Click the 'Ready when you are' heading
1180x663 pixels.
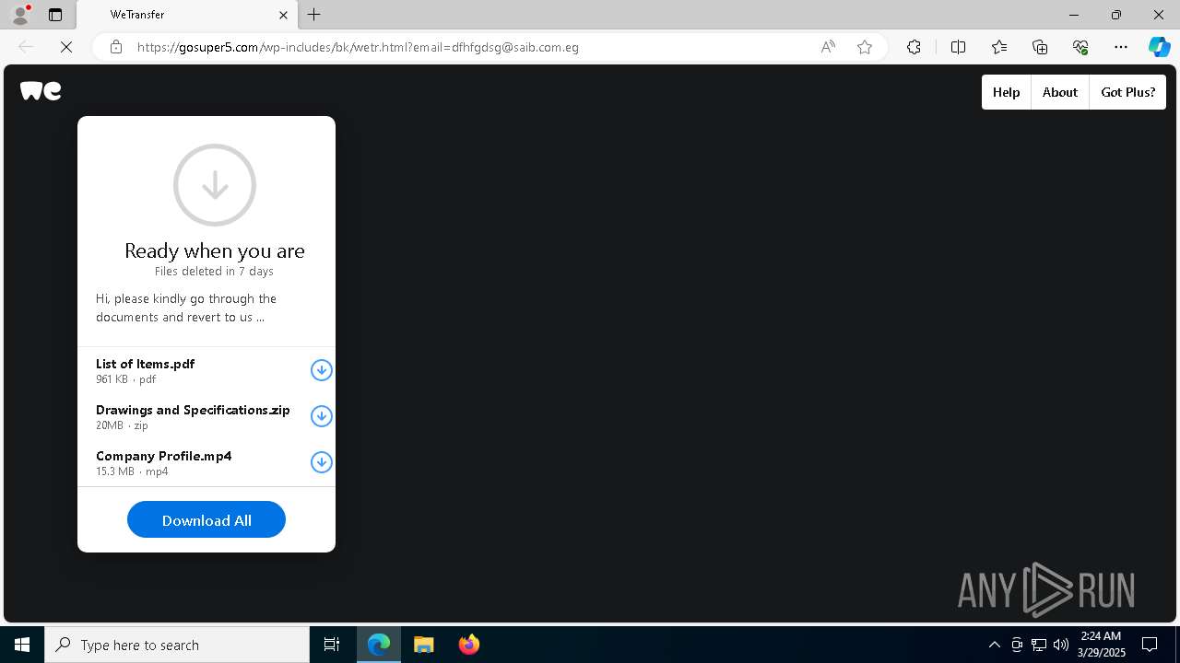[215, 250]
